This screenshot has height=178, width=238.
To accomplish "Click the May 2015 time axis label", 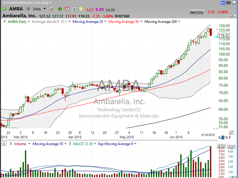I will click(127, 137).
